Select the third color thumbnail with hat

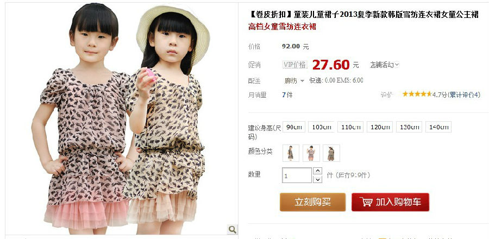(331, 153)
